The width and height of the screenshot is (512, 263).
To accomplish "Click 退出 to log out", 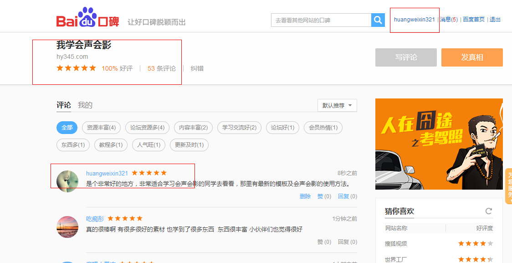I will tap(495, 19).
